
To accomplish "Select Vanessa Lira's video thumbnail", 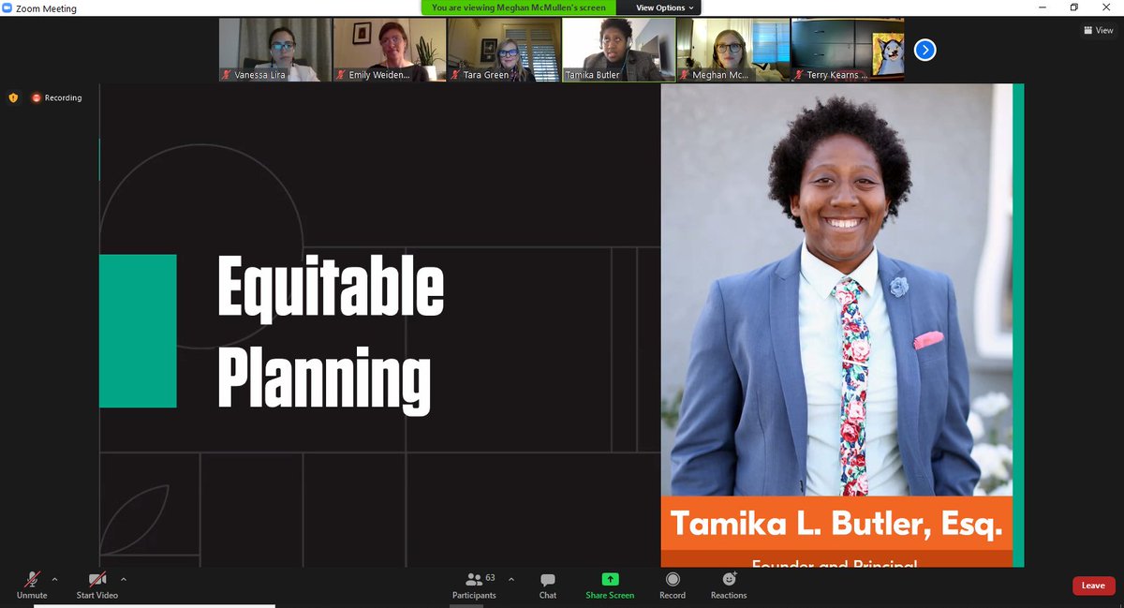I will click(x=275, y=50).
